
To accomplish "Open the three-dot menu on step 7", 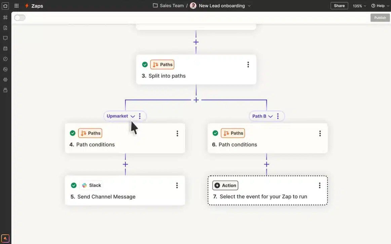I will (320, 185).
